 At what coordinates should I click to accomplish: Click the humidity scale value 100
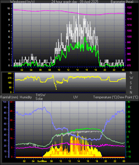[4, 102]
